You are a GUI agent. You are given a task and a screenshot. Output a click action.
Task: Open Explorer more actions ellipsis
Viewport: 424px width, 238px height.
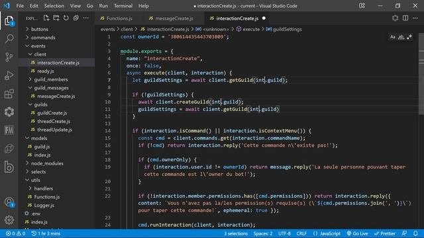86,18
